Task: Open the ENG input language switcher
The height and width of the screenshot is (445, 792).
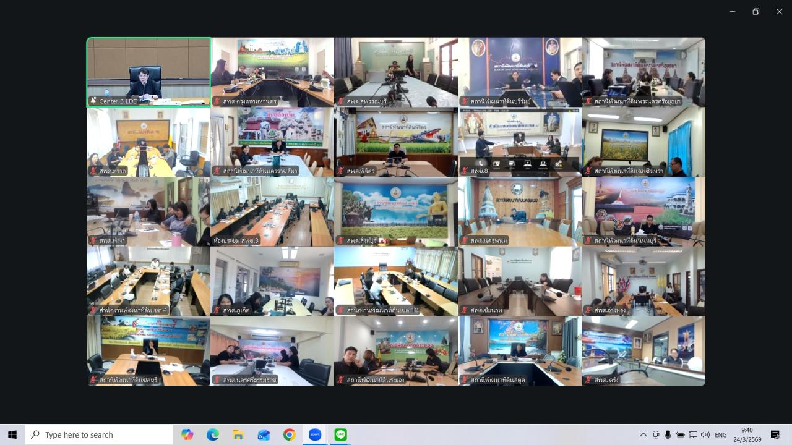Action: [721, 434]
